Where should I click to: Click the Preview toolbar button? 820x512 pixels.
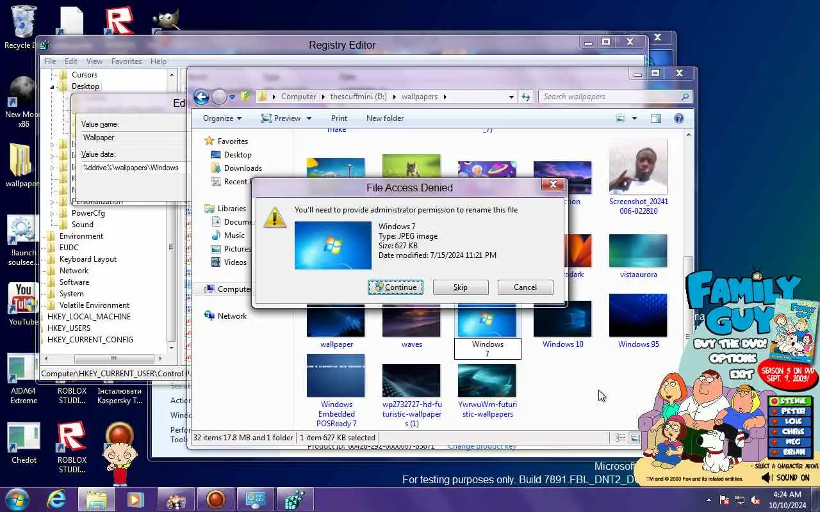[281, 118]
